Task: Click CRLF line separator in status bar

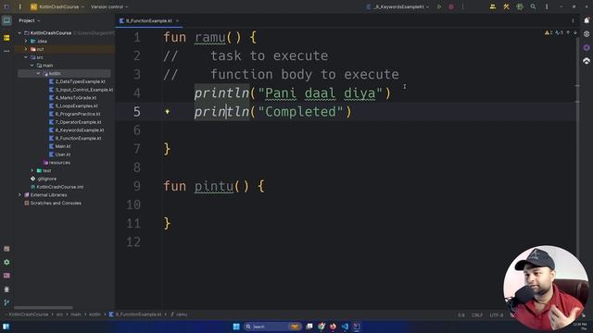Action: pos(477,314)
